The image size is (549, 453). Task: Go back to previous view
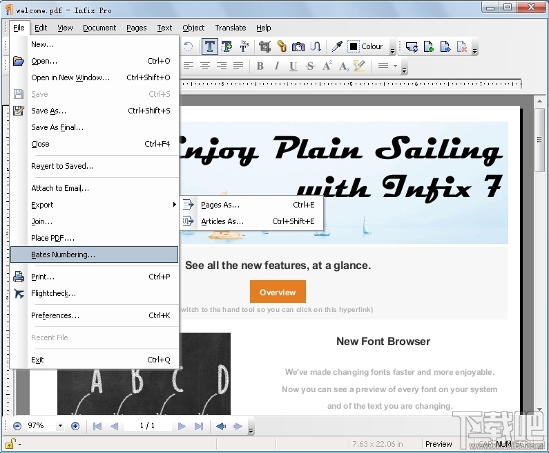(220, 426)
